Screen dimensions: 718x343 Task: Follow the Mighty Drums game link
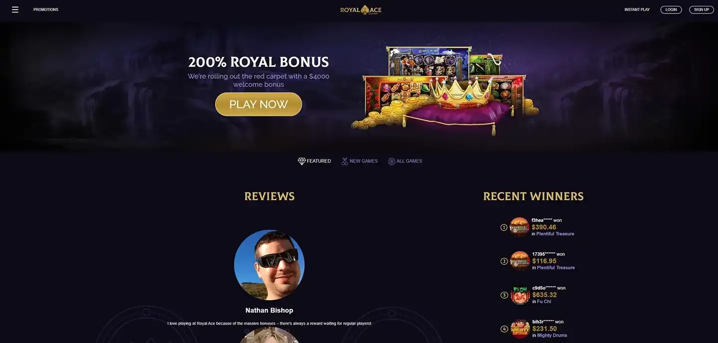click(x=552, y=336)
